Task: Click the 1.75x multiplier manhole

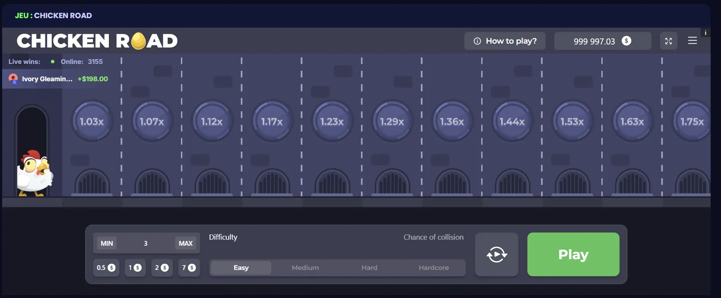Action: pyautogui.click(x=692, y=122)
